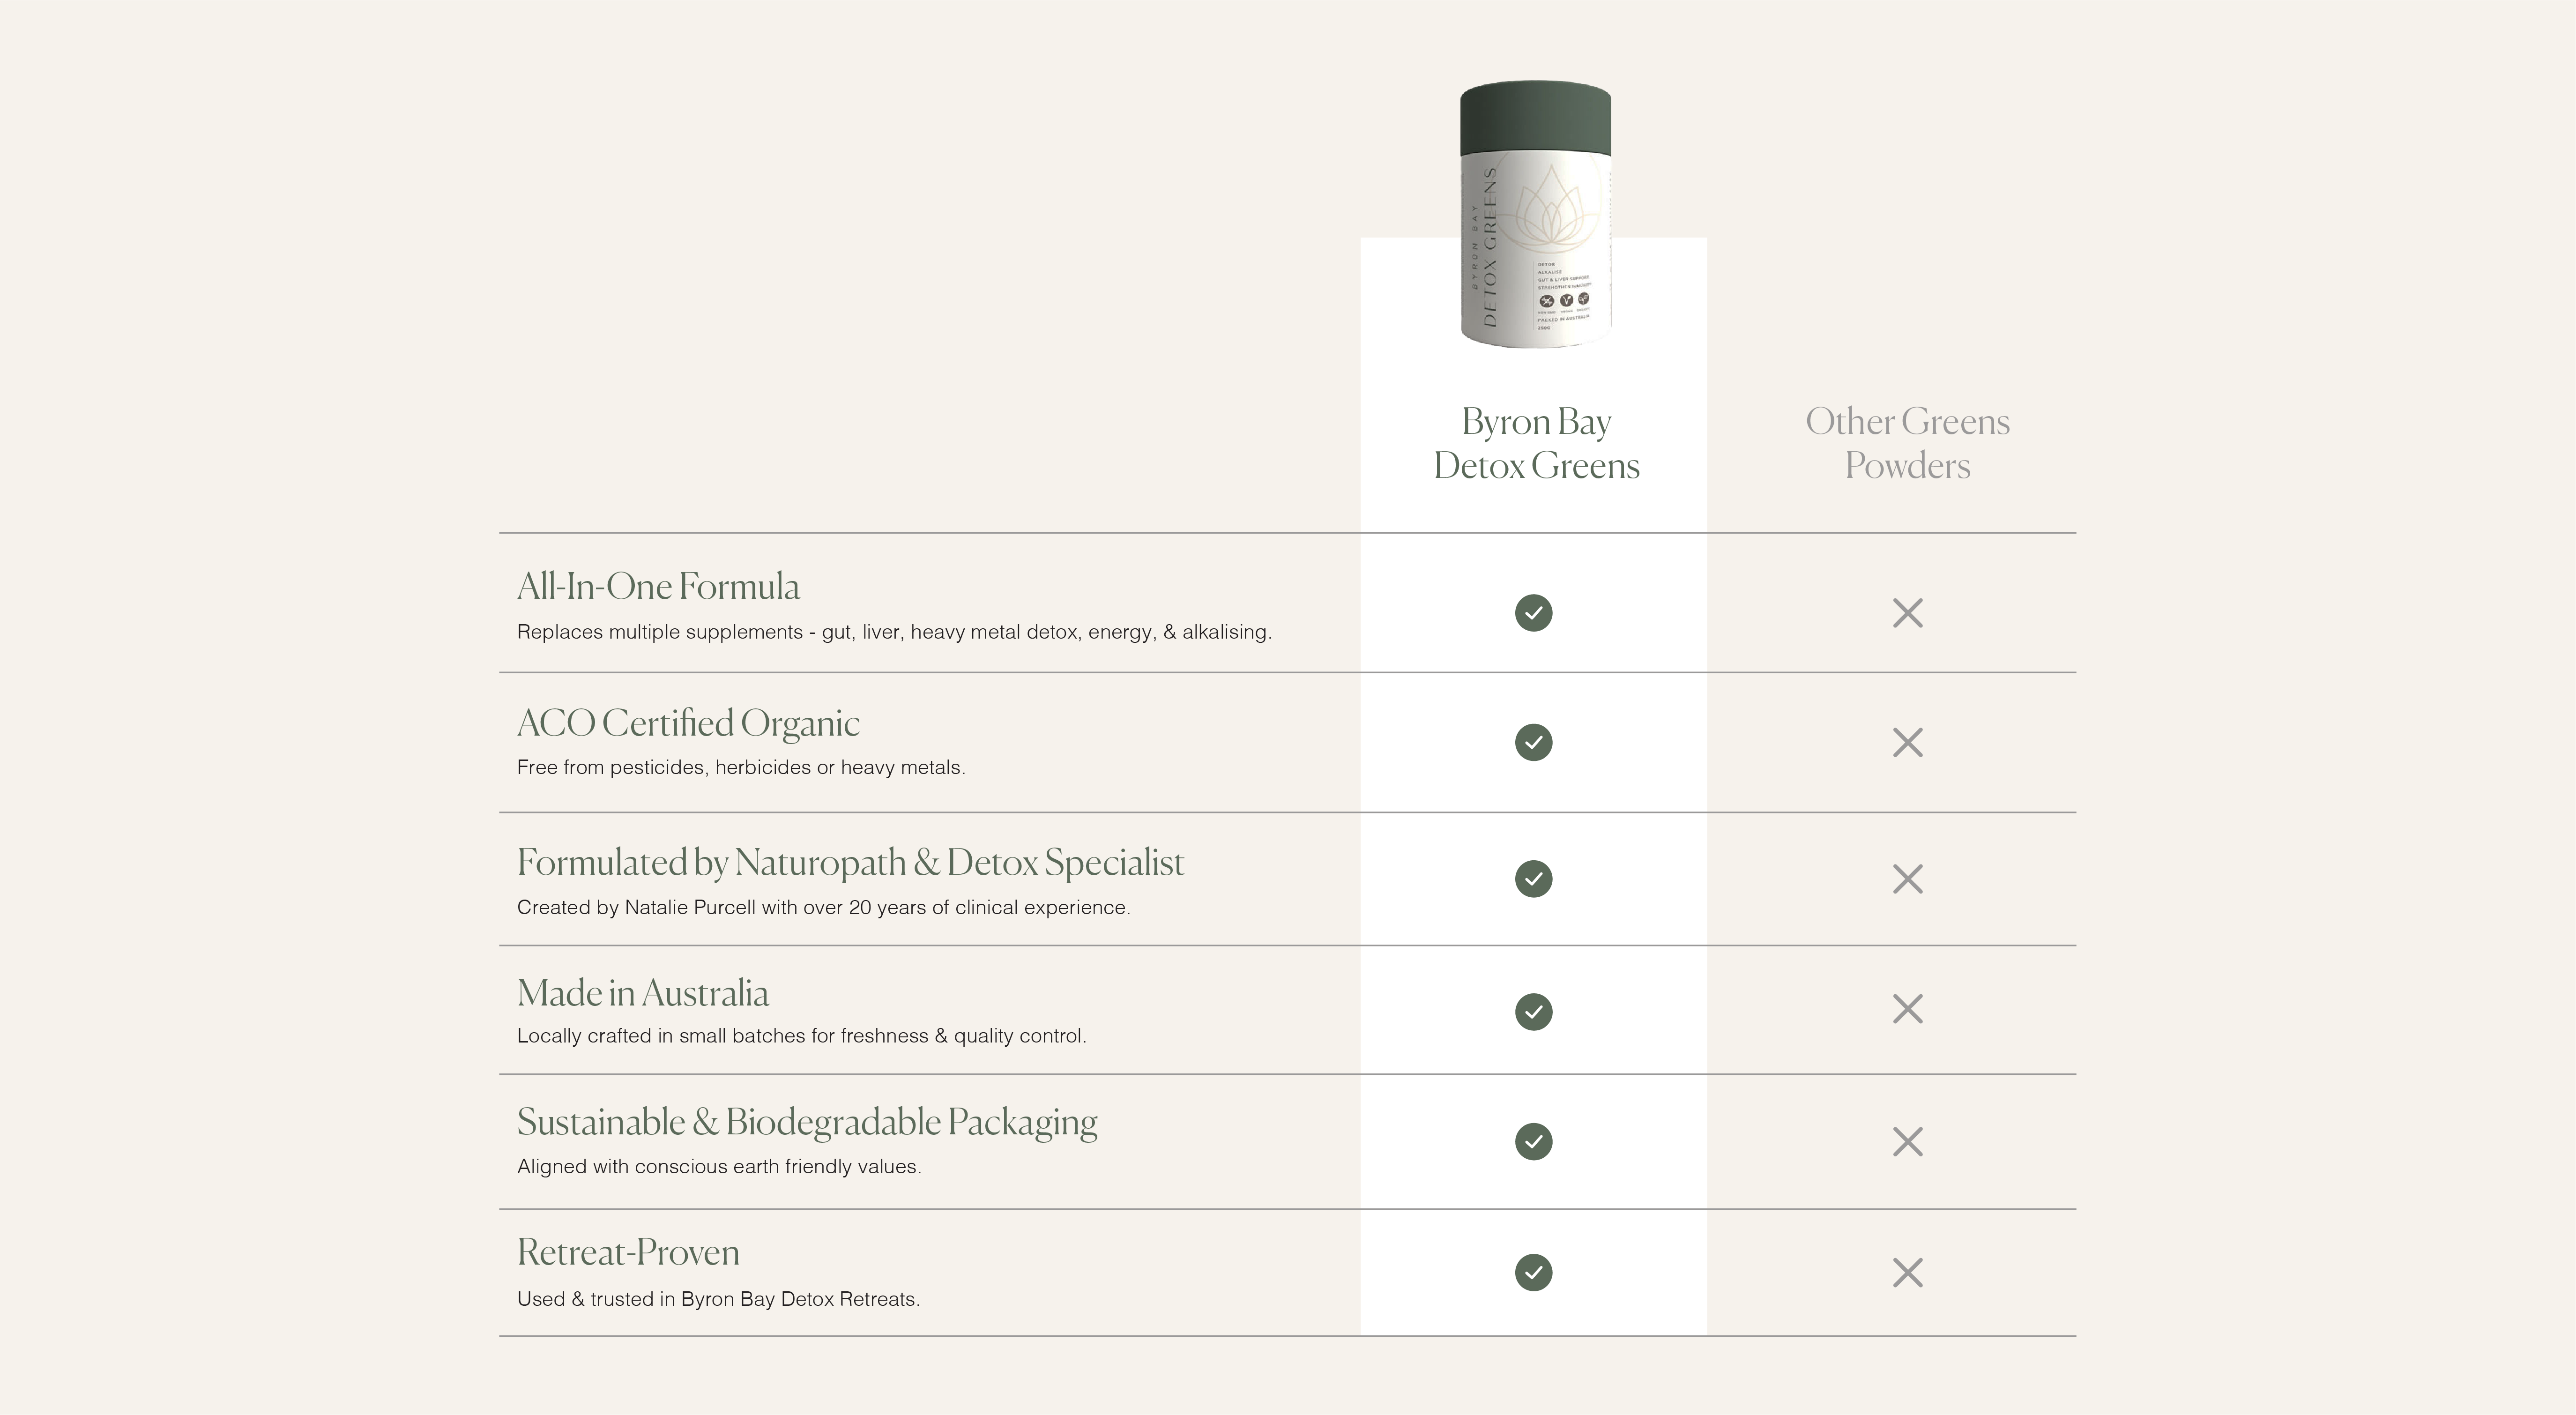Image resolution: width=2576 pixels, height=1415 pixels.
Task: Click the Made in Australia green checkmark
Action: [x=1533, y=1011]
